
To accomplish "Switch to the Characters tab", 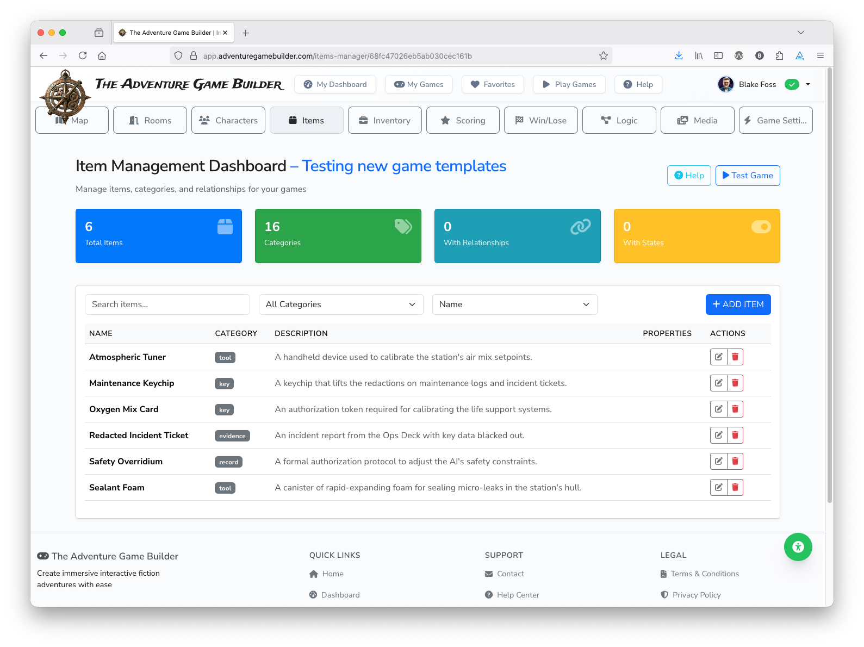I will click(228, 121).
